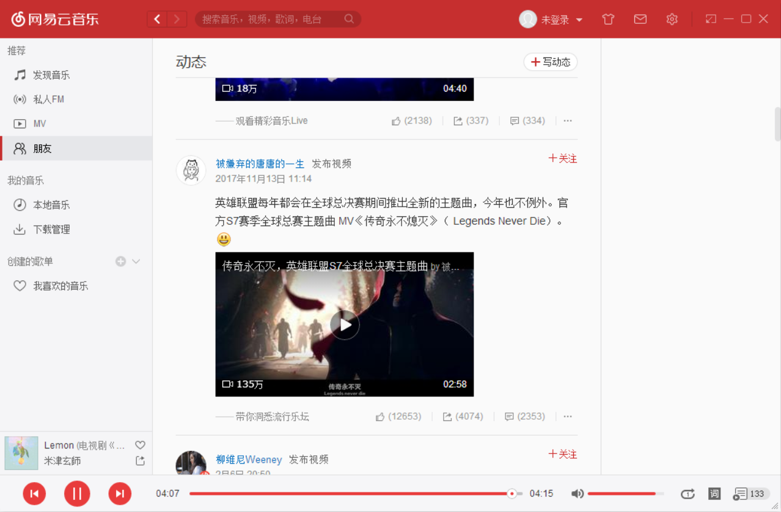Click the page vertical scrollbar
The height and width of the screenshot is (512, 781).
tap(777, 124)
